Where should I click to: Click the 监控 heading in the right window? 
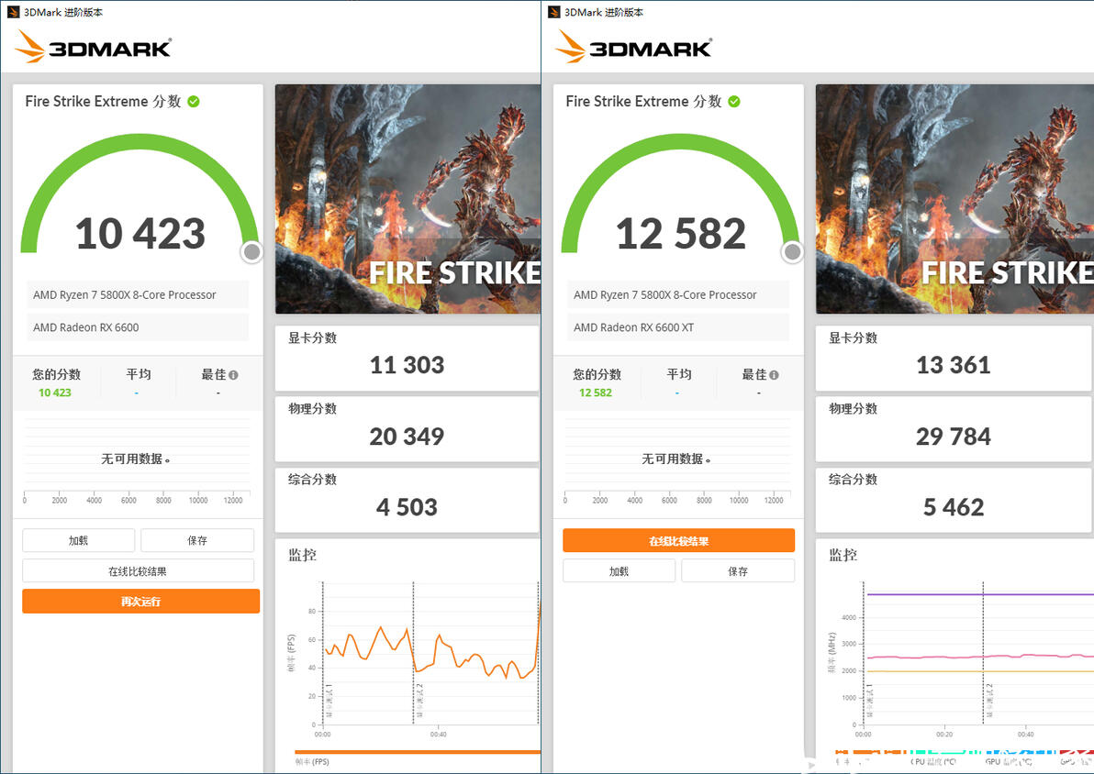843,555
